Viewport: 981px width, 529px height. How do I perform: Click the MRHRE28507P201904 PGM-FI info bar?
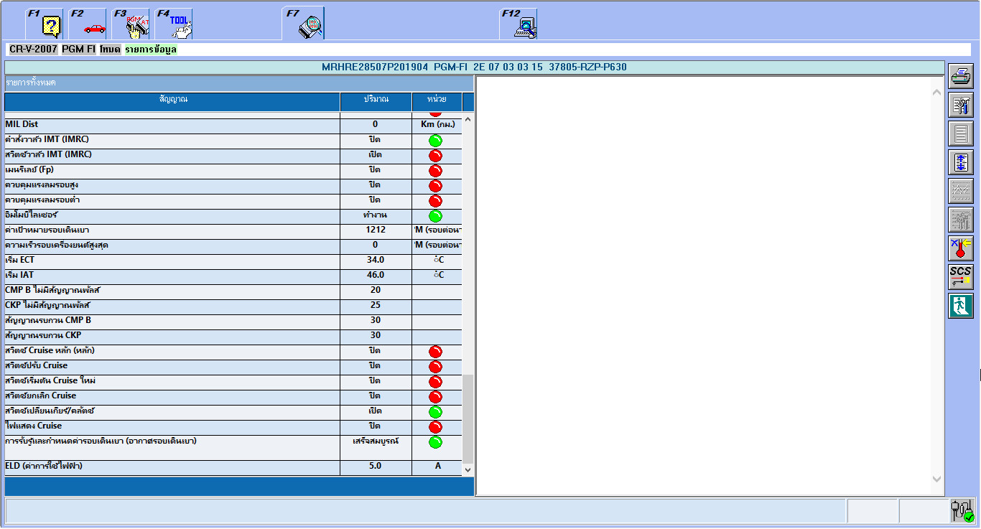point(474,67)
